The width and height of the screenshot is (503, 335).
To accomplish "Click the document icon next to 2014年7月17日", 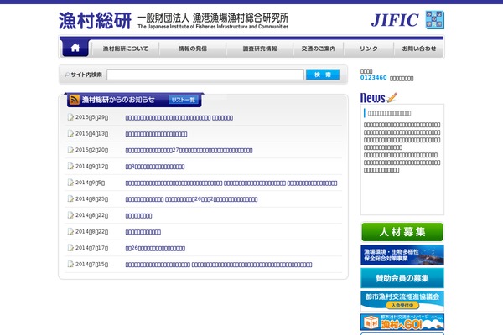I will (x=70, y=248).
